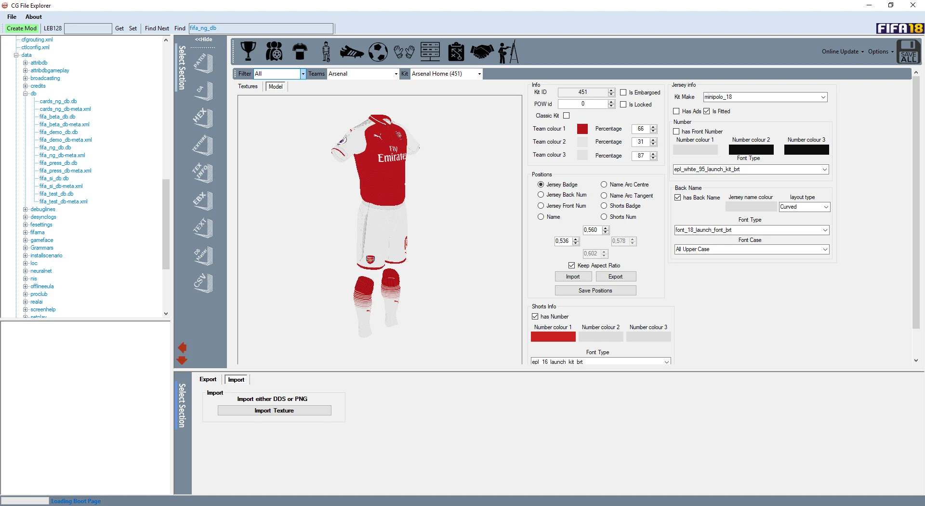Click the SAVE ALL icon

click(x=908, y=52)
